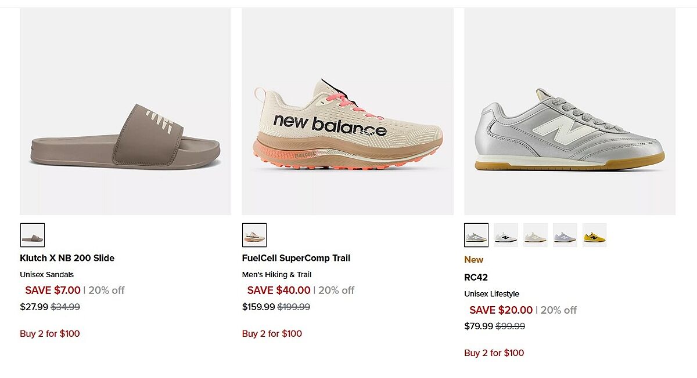Click the Unisex Sandals category text
The image size is (697, 378).
coord(47,274)
